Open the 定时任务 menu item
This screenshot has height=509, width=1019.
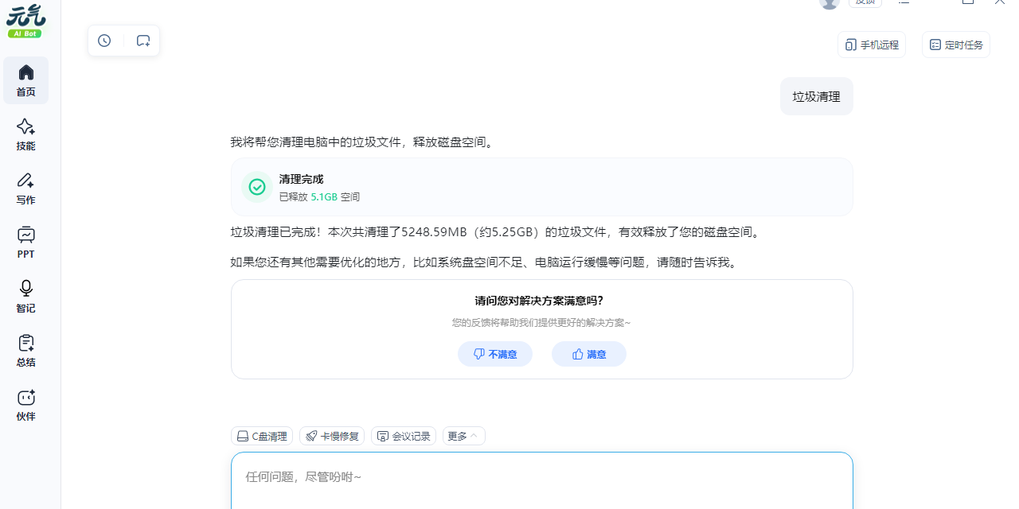coord(955,45)
